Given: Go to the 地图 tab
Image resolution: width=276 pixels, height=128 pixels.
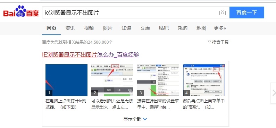Looking at the screenshot, I should [x=201, y=28].
